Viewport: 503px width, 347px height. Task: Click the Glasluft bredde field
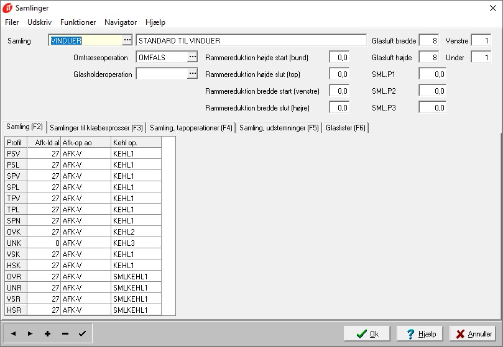pos(429,40)
